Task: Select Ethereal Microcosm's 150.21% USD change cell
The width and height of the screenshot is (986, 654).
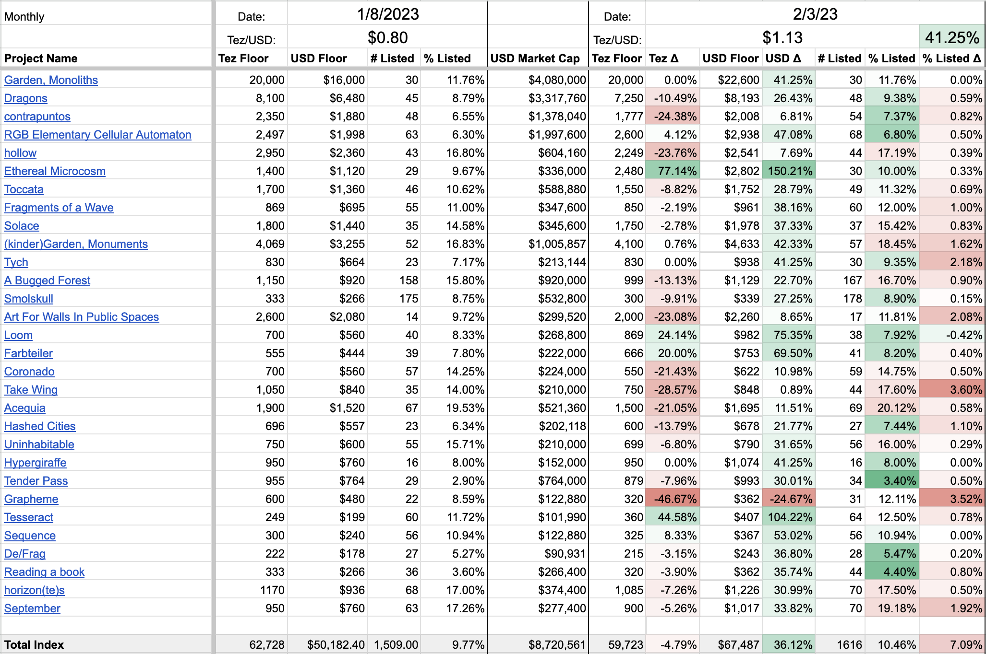Action: pyautogui.click(x=789, y=171)
